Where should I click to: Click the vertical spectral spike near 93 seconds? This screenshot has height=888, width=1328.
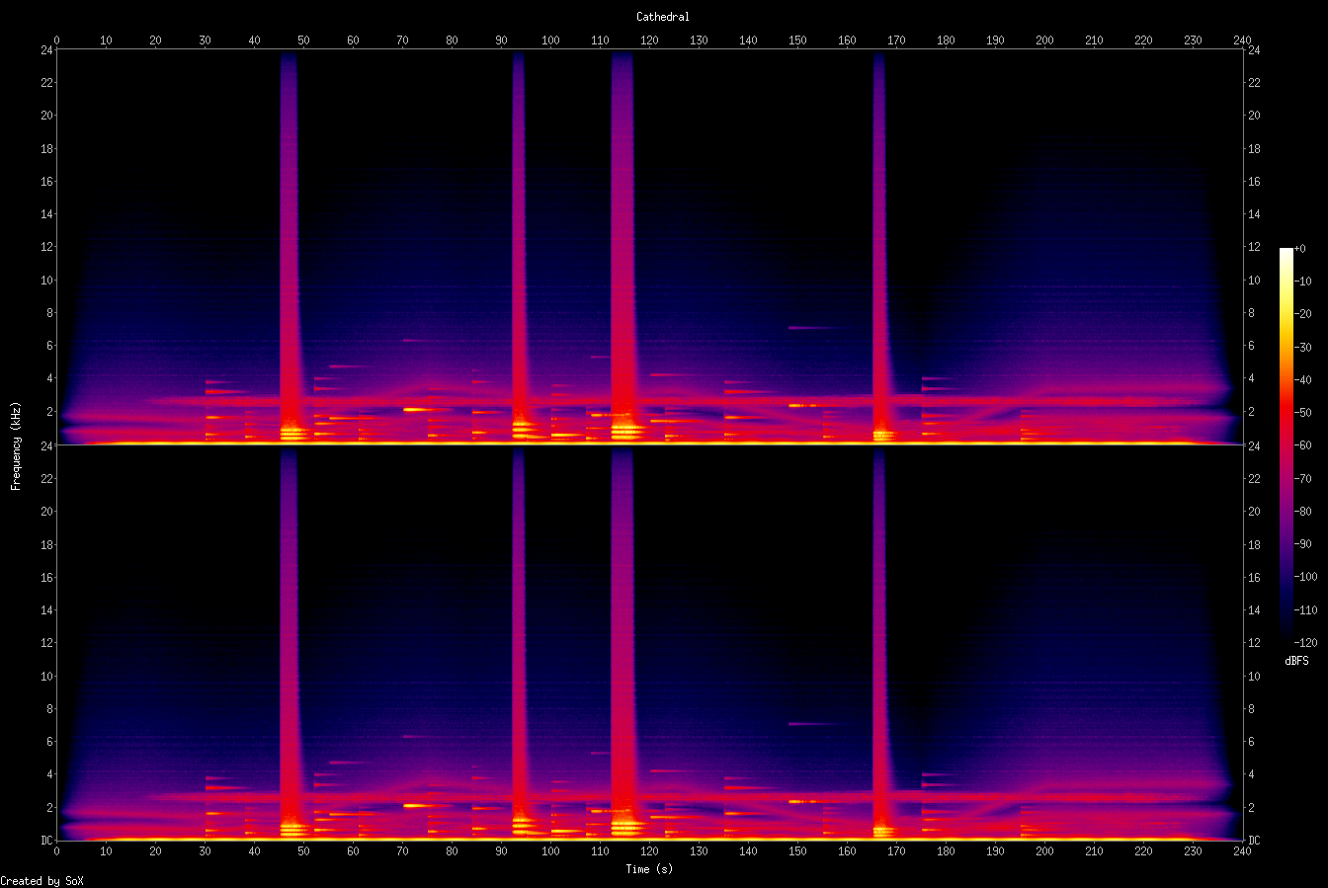[519, 247]
